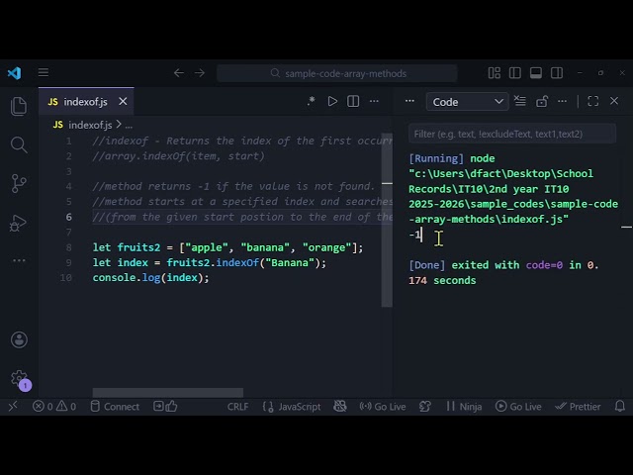
Task: Click the editor horizontal scrollbar
Action: tap(168, 392)
